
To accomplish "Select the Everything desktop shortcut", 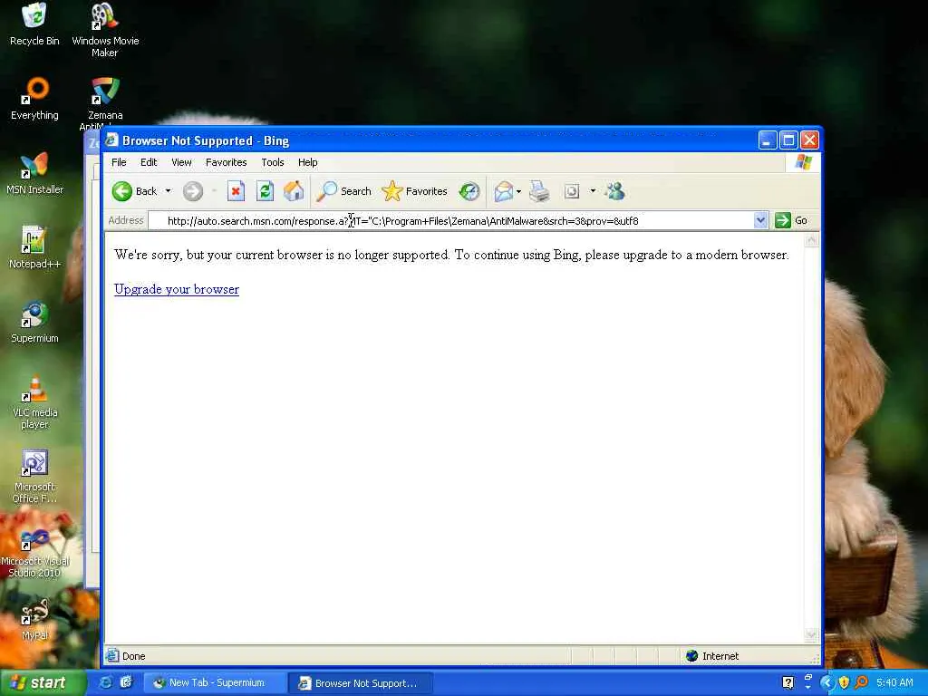I will click(x=34, y=99).
